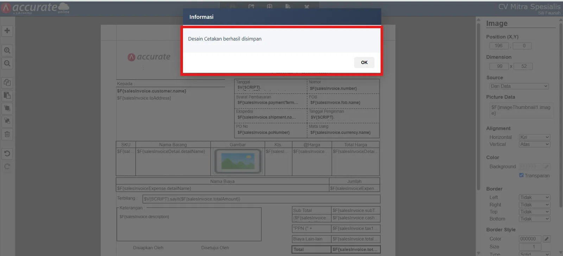This screenshot has width=563, height=256.
Task: Toggle the Transparan checkbox
Action: 521,175
